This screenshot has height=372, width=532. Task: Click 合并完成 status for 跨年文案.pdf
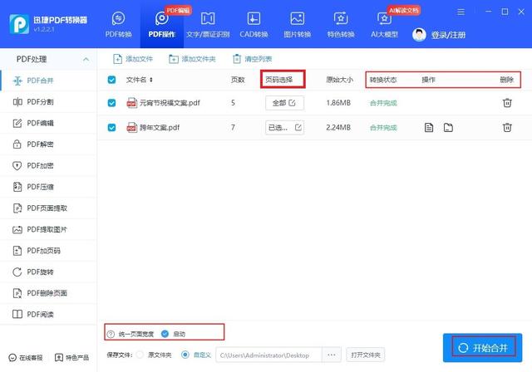tap(383, 128)
